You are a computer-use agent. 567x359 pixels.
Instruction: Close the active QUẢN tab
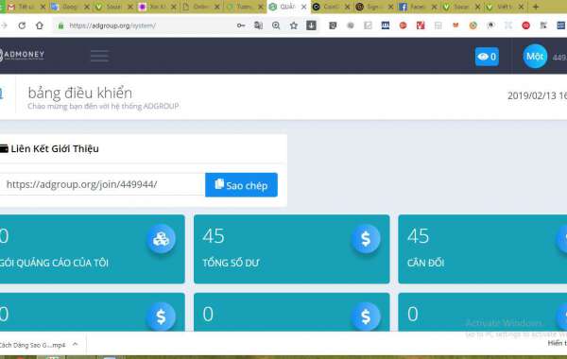(x=303, y=7)
